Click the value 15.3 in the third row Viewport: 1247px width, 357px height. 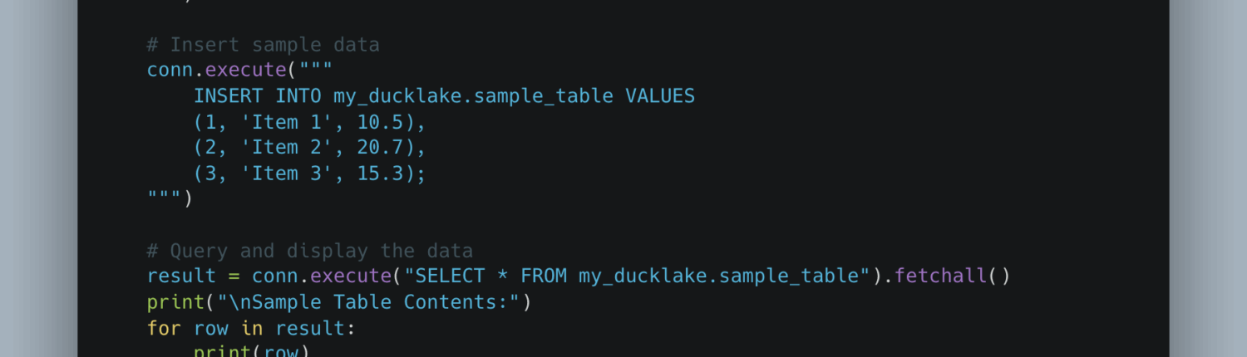point(380,174)
